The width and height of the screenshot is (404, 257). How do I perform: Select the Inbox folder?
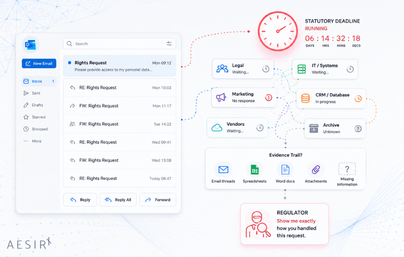(39, 81)
